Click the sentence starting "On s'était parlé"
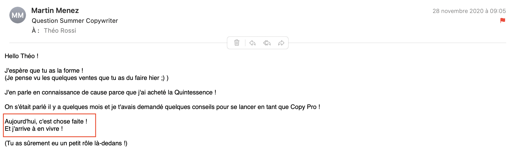Screen dimensions: 516x151 click(x=162, y=107)
